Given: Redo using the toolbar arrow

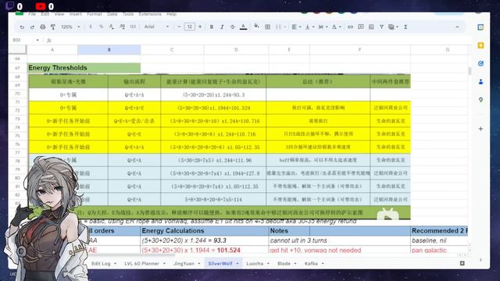Looking at the screenshot, I should click(x=32, y=27).
